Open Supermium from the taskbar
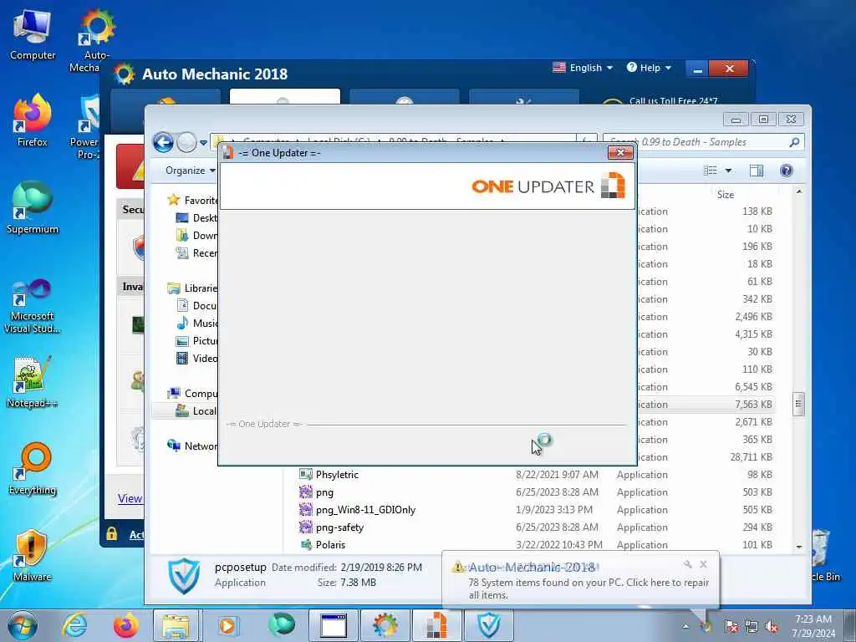Image resolution: width=856 pixels, height=642 pixels. tap(281, 625)
